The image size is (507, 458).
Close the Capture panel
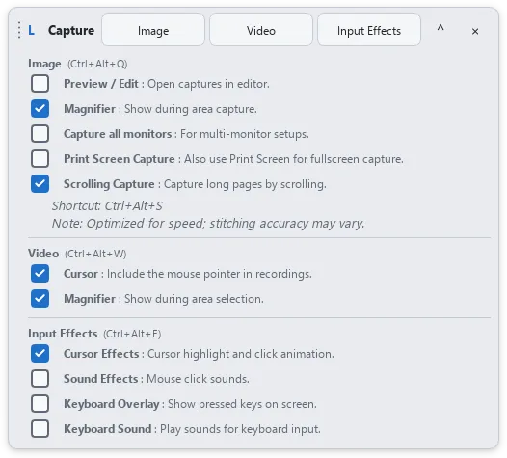pyautogui.click(x=475, y=32)
